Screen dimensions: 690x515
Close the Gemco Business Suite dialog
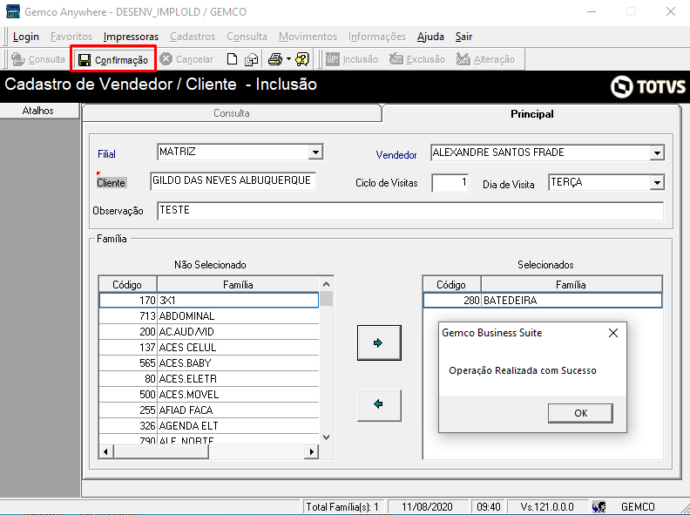point(613,333)
